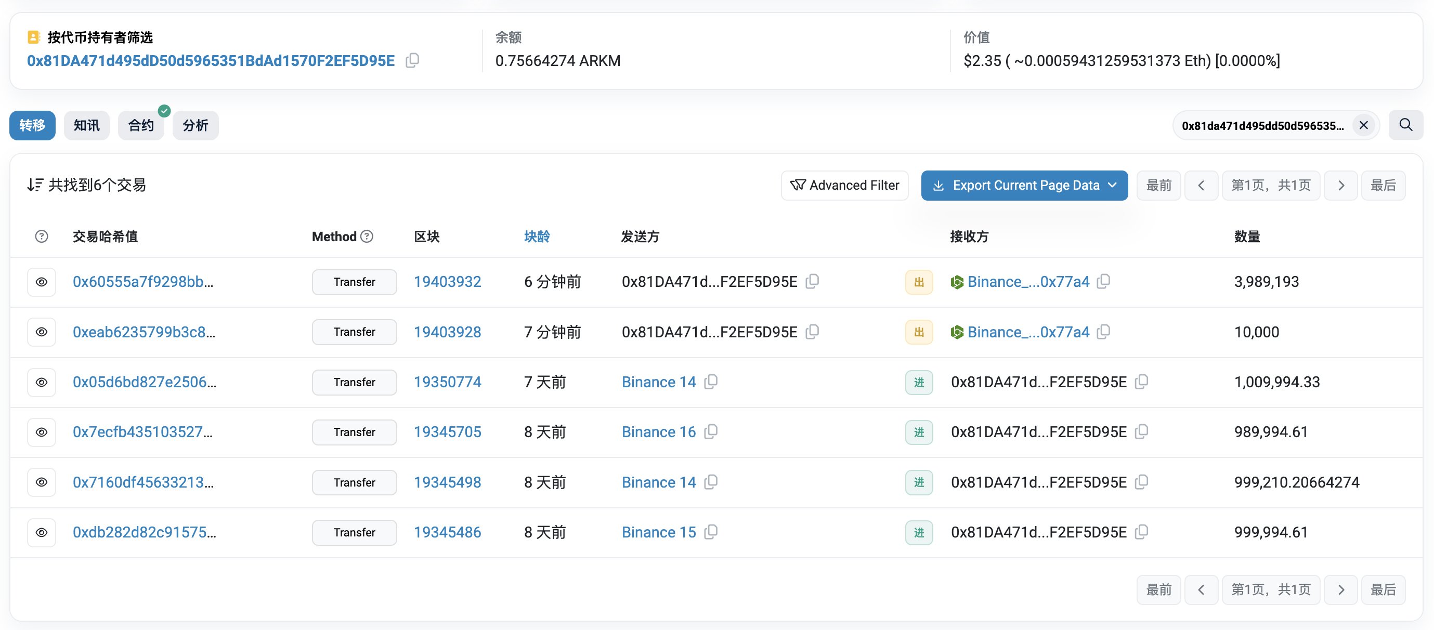The image size is (1434, 630).
Task: Go to 最后 last page, top pagination
Action: coord(1384,186)
